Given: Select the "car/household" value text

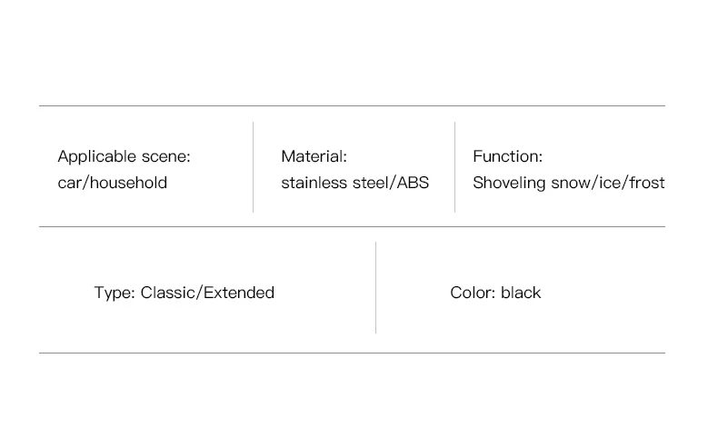Looking at the screenshot, I should [112, 183].
